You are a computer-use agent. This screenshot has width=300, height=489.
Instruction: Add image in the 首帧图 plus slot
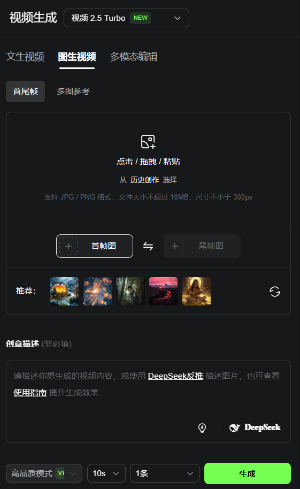(x=68, y=246)
